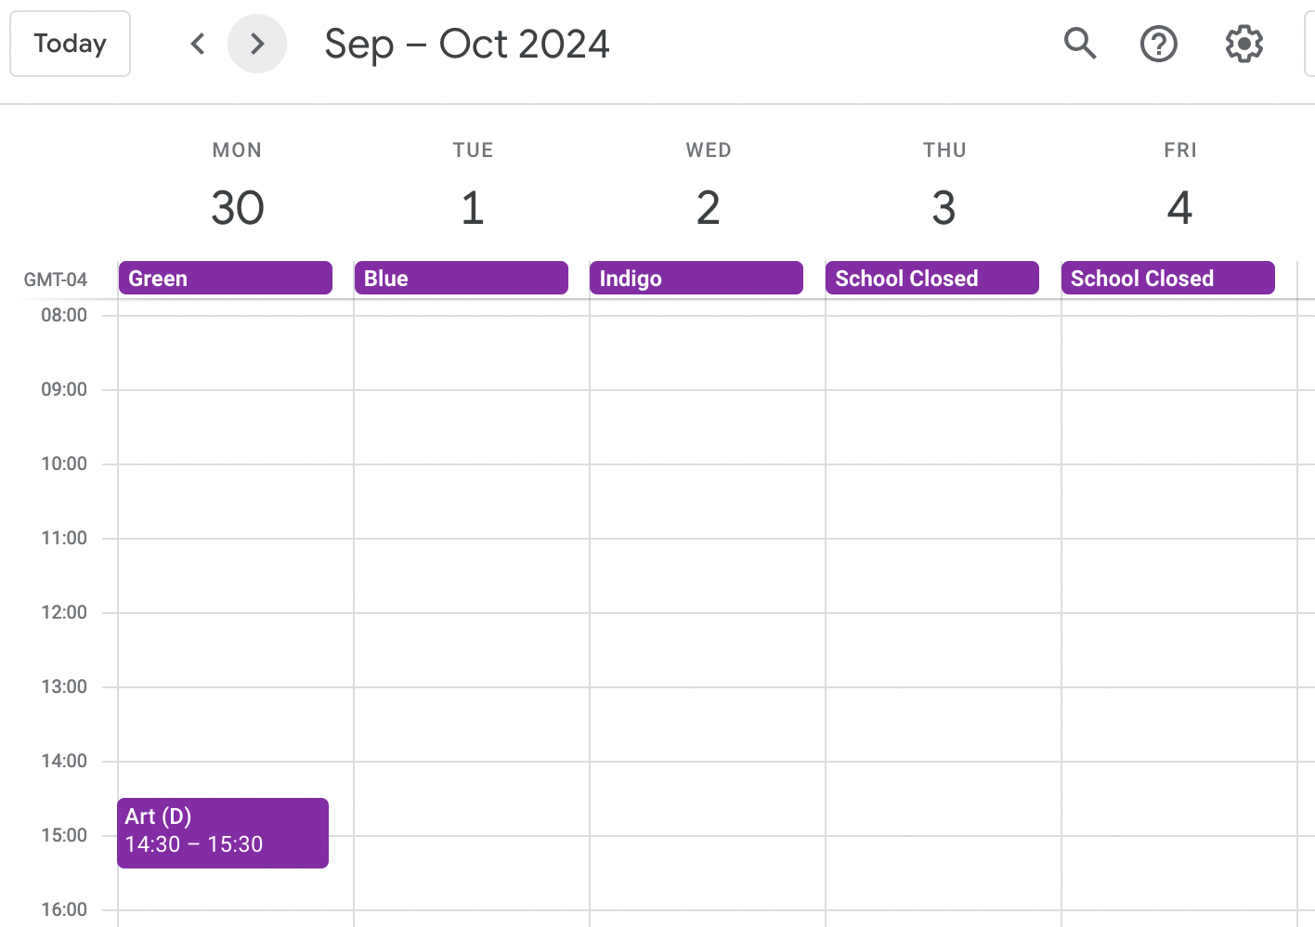Select Wednesday 2 date header
Viewport: 1315px width, 927px height.
(709, 207)
